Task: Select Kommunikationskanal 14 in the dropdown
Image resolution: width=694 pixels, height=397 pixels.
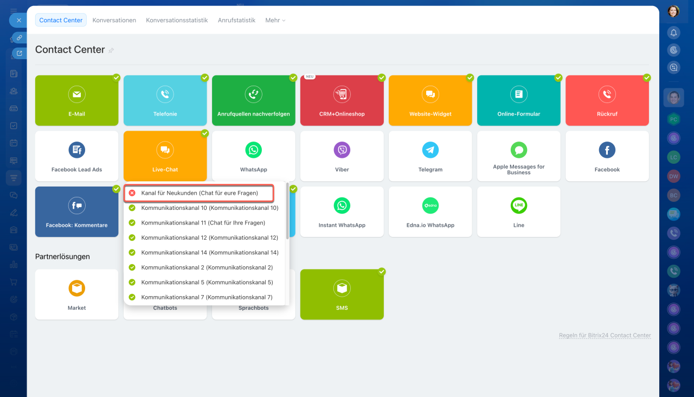Action: [209, 253]
